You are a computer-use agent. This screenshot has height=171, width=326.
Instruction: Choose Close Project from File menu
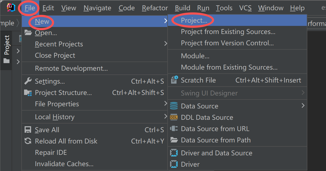coord(55,55)
